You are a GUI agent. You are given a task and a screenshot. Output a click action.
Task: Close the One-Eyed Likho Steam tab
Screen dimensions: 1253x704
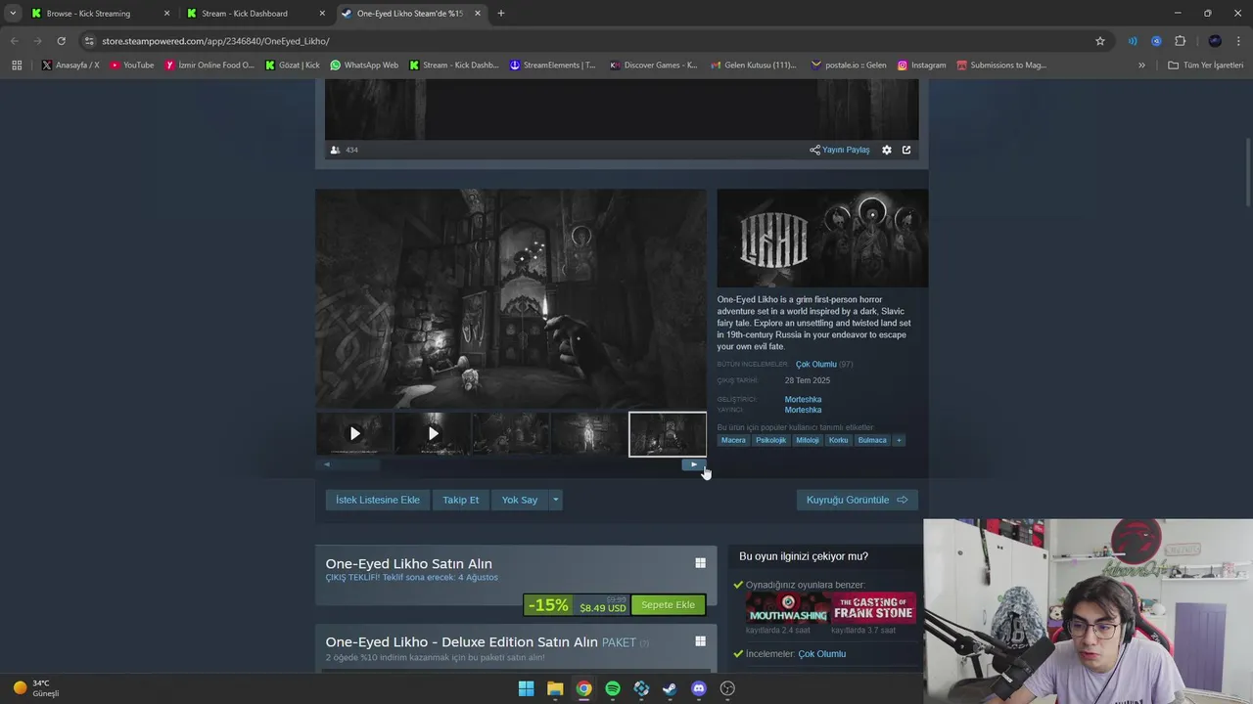477,14
